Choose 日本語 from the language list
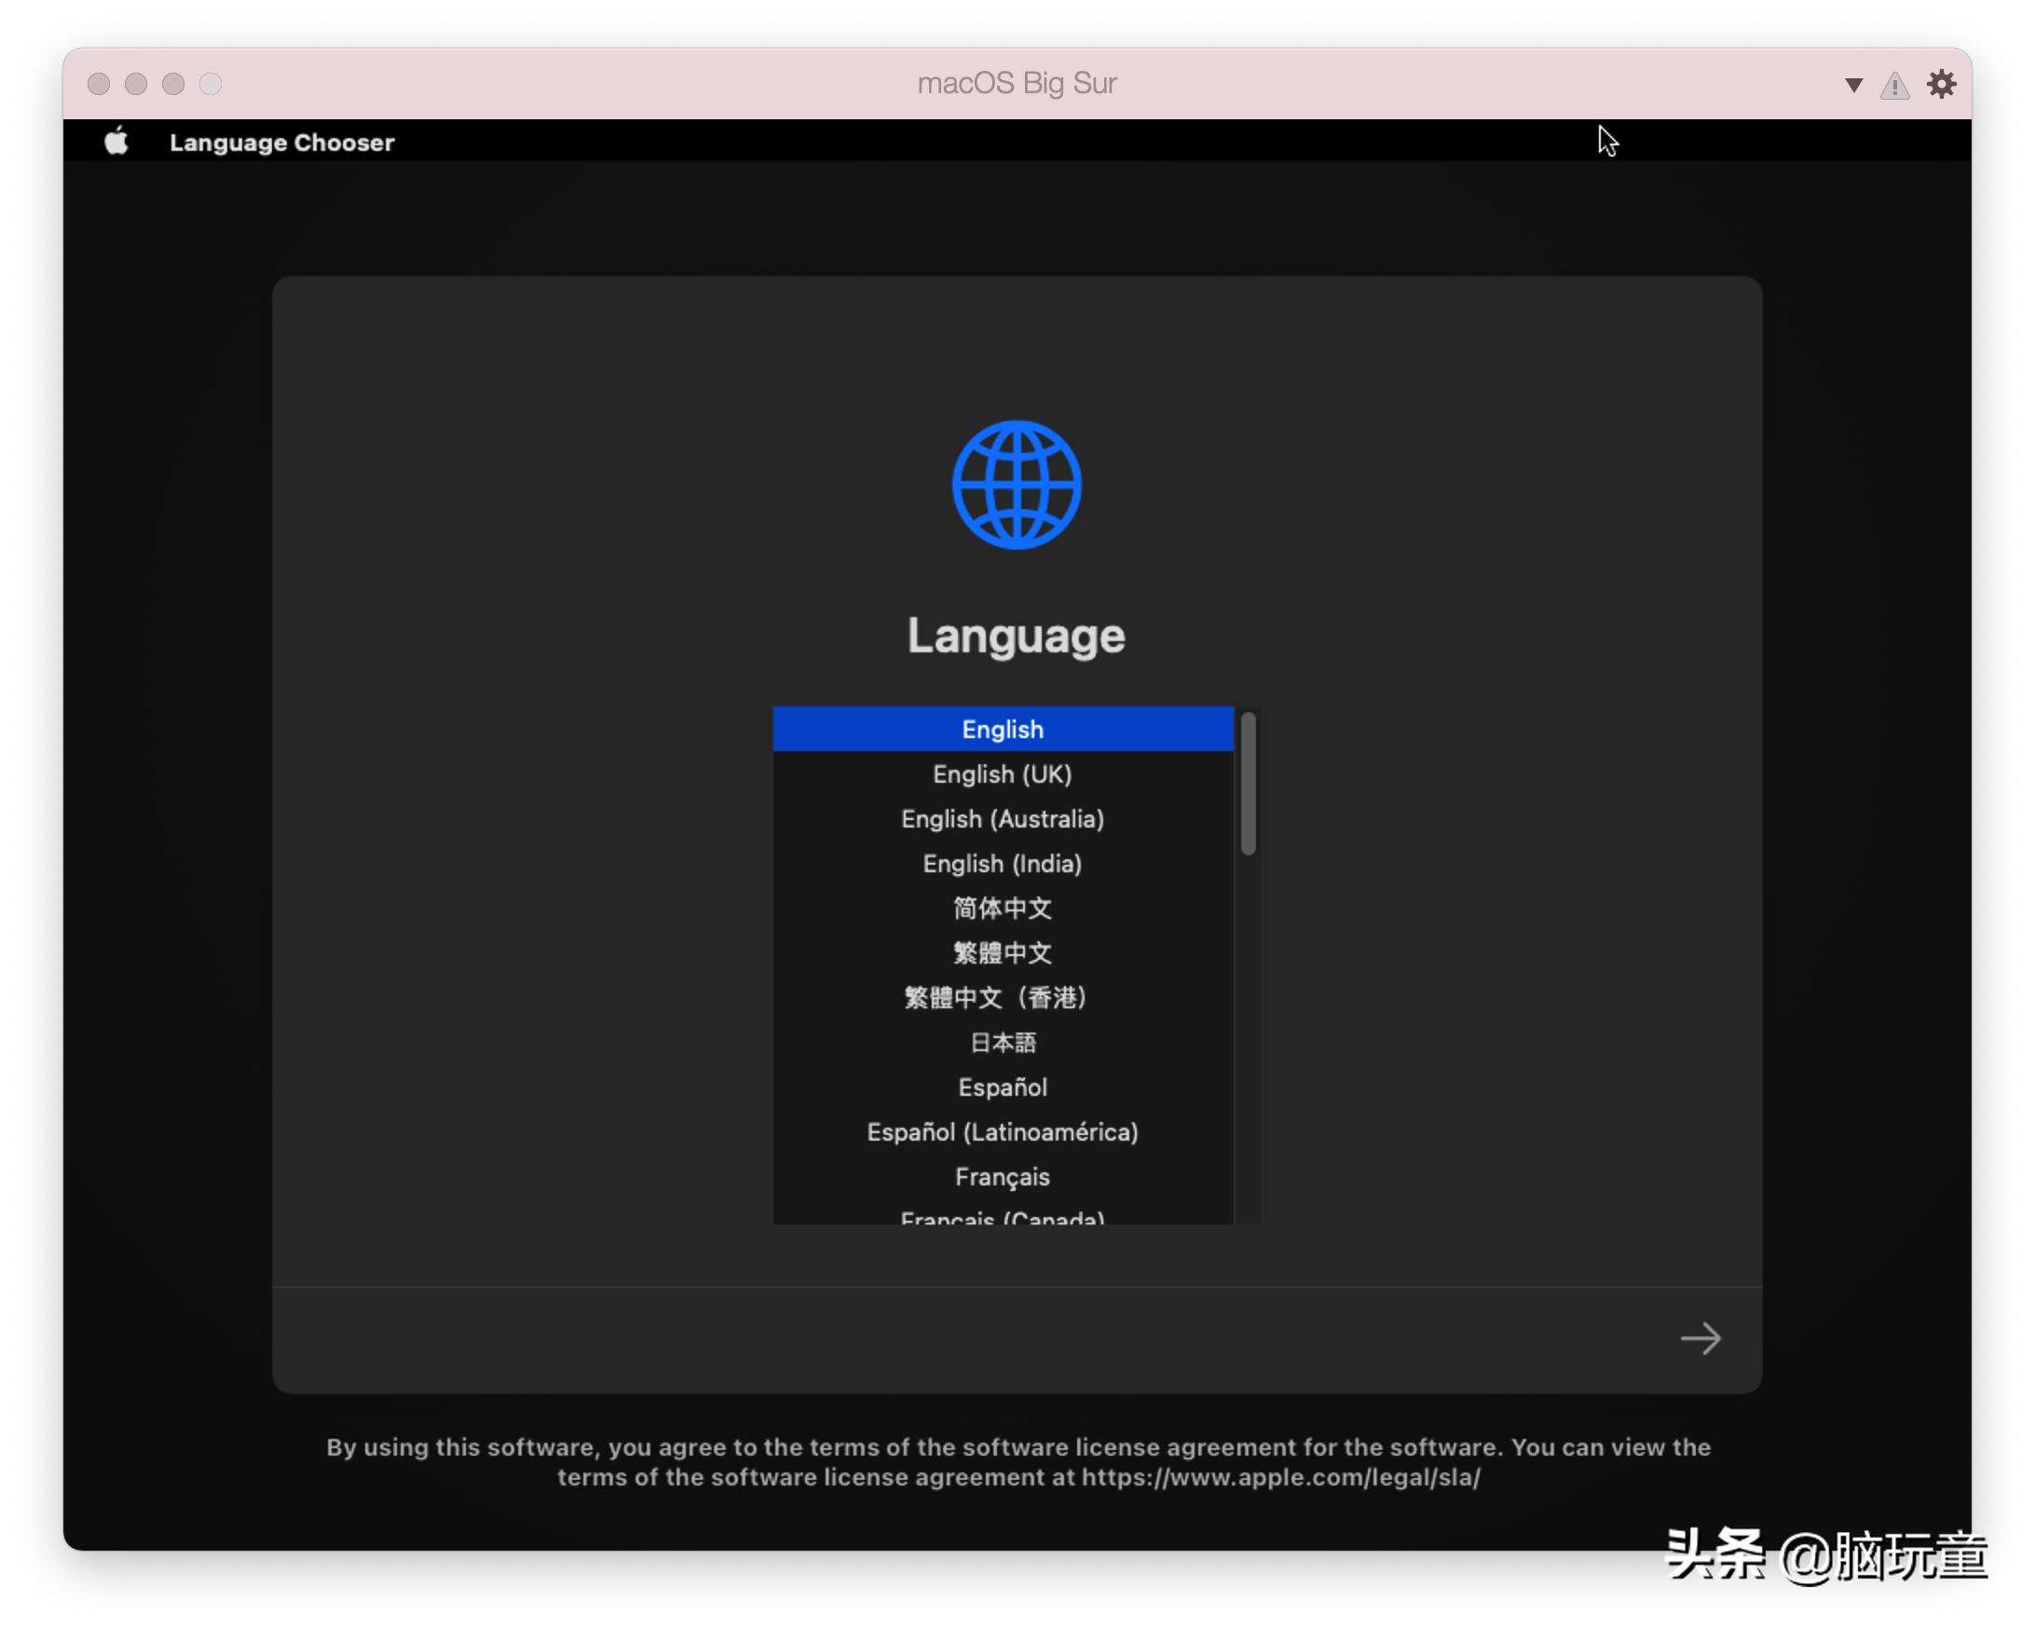Viewport: 2035px width, 1629px height. click(x=1002, y=1042)
